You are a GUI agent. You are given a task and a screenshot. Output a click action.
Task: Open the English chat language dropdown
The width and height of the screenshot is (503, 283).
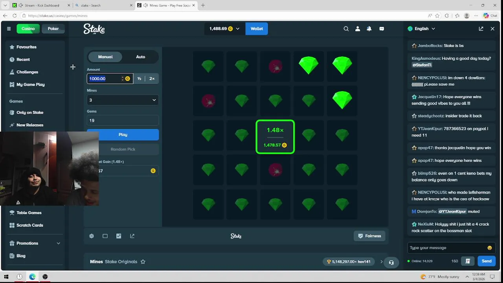tap(421, 29)
